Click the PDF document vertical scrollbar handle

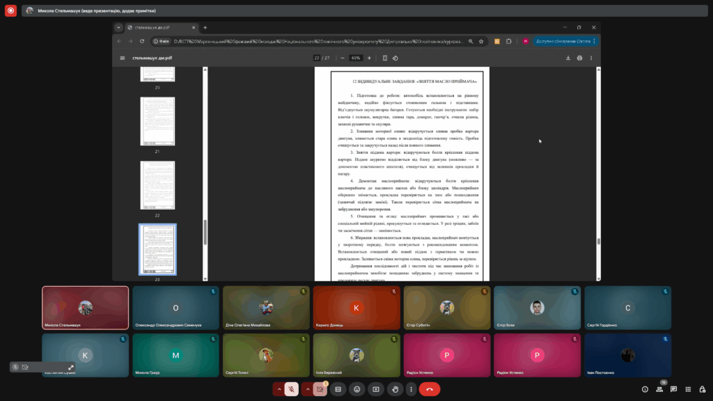click(x=598, y=242)
